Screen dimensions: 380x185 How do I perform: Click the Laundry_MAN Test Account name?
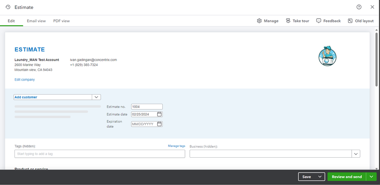pos(37,60)
